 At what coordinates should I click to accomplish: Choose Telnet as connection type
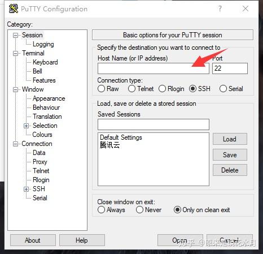(x=131, y=89)
